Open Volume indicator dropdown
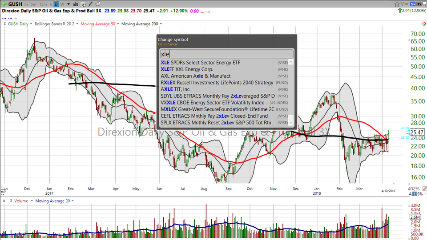The image size is (427, 240). tap(32, 201)
